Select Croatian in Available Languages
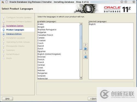The image size is (137, 102). click(59, 41)
